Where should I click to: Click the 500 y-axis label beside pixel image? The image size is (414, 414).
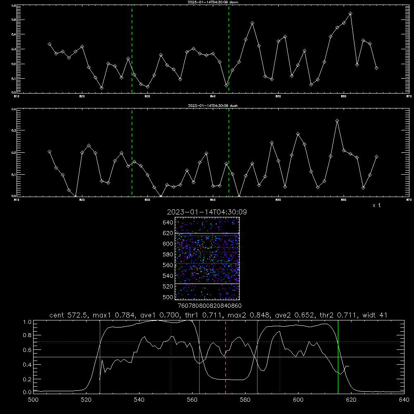[x=168, y=297]
